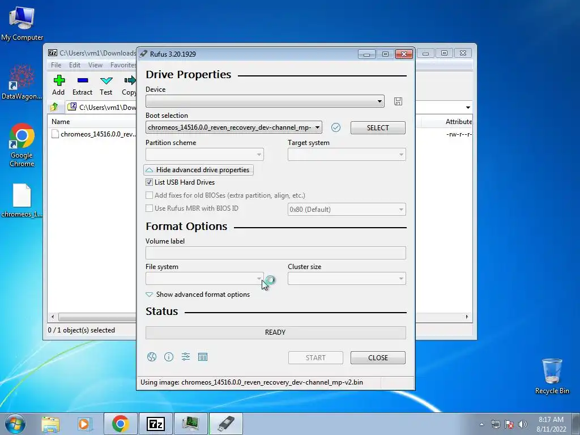Viewport: 580px width, 435px height.
Task: Click the save disk icon beside Device
Action: [398, 101]
